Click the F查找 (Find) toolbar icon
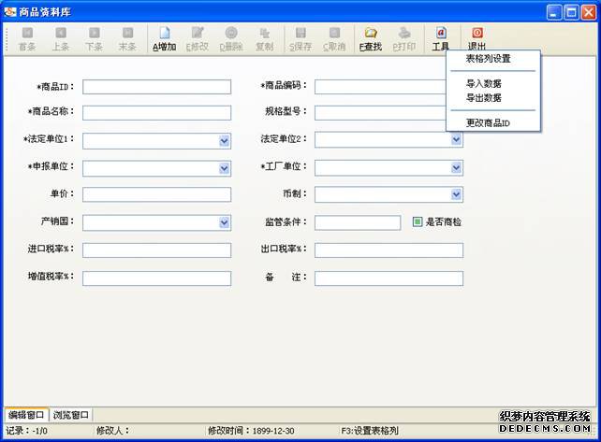The width and height of the screenshot is (601, 442). pos(370,38)
